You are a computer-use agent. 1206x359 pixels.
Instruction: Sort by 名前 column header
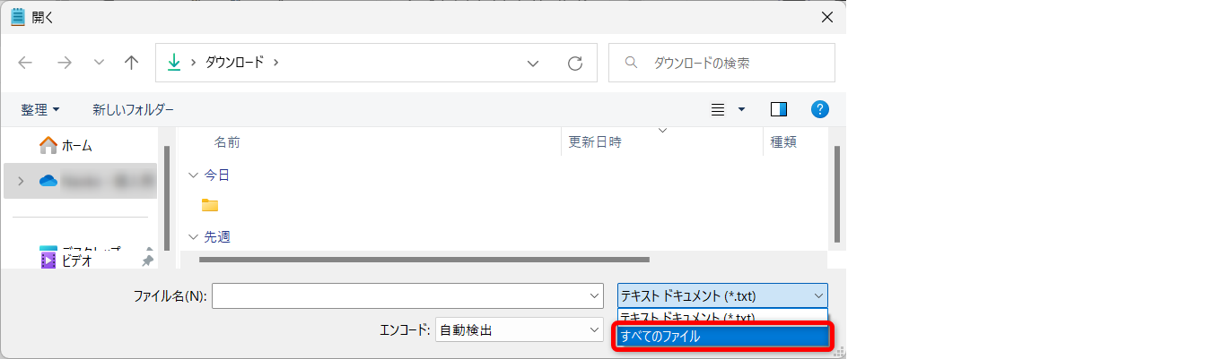[x=227, y=141]
